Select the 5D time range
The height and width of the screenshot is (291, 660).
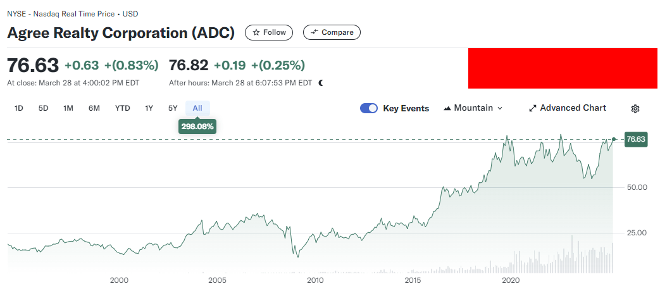click(x=44, y=108)
